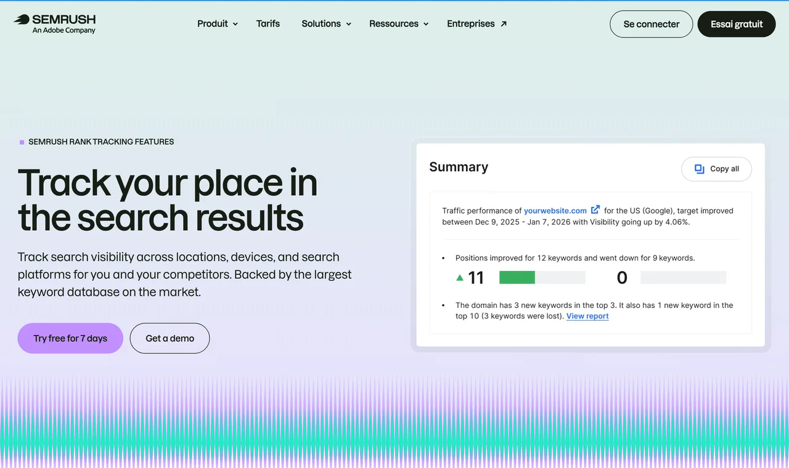Open the Solutions menu label

[x=321, y=23]
